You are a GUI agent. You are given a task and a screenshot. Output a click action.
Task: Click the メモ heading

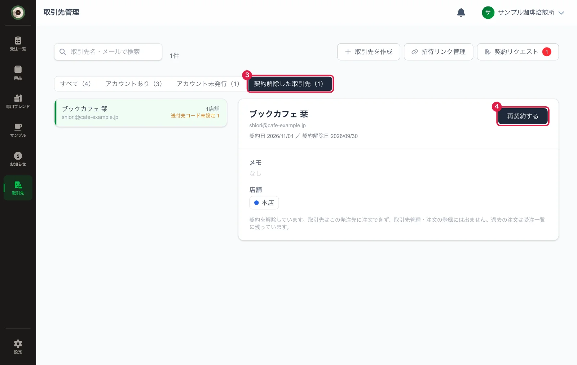pos(255,163)
